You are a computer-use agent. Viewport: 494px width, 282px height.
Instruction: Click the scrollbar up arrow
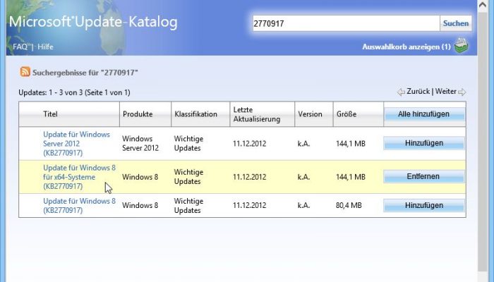[483, 5]
